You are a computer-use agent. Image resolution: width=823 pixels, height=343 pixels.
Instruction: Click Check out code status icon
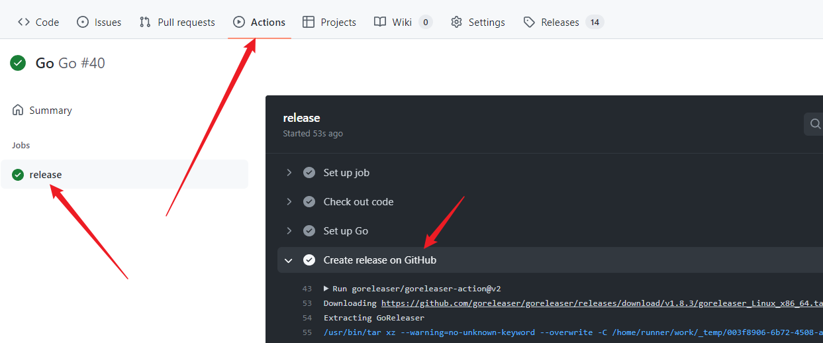(x=309, y=202)
